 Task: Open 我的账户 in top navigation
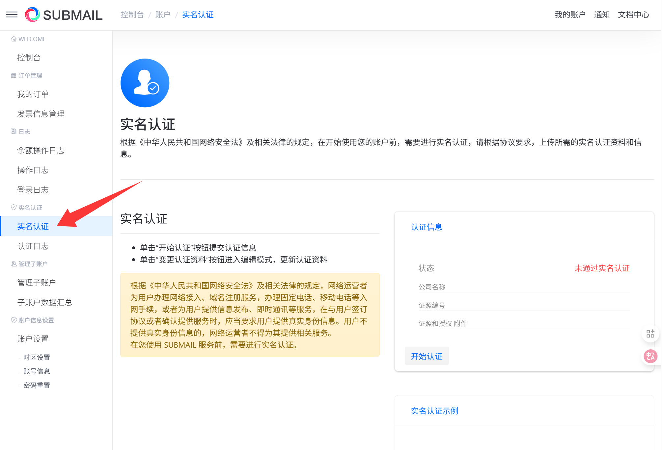[x=570, y=15]
